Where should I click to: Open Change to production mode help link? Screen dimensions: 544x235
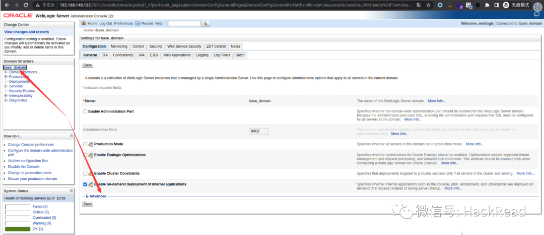30,173
